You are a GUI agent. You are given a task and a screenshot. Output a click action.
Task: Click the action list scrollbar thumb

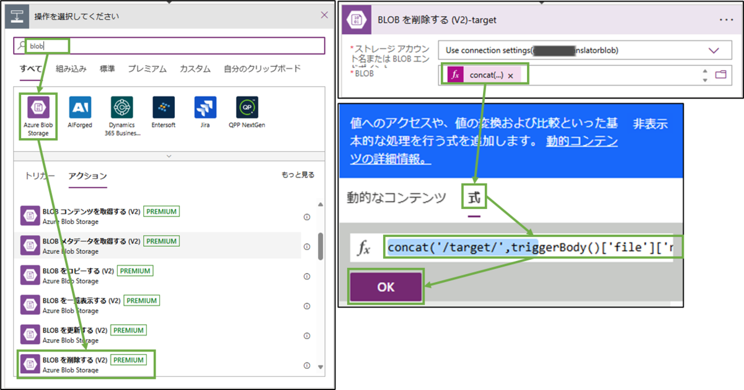click(x=321, y=246)
